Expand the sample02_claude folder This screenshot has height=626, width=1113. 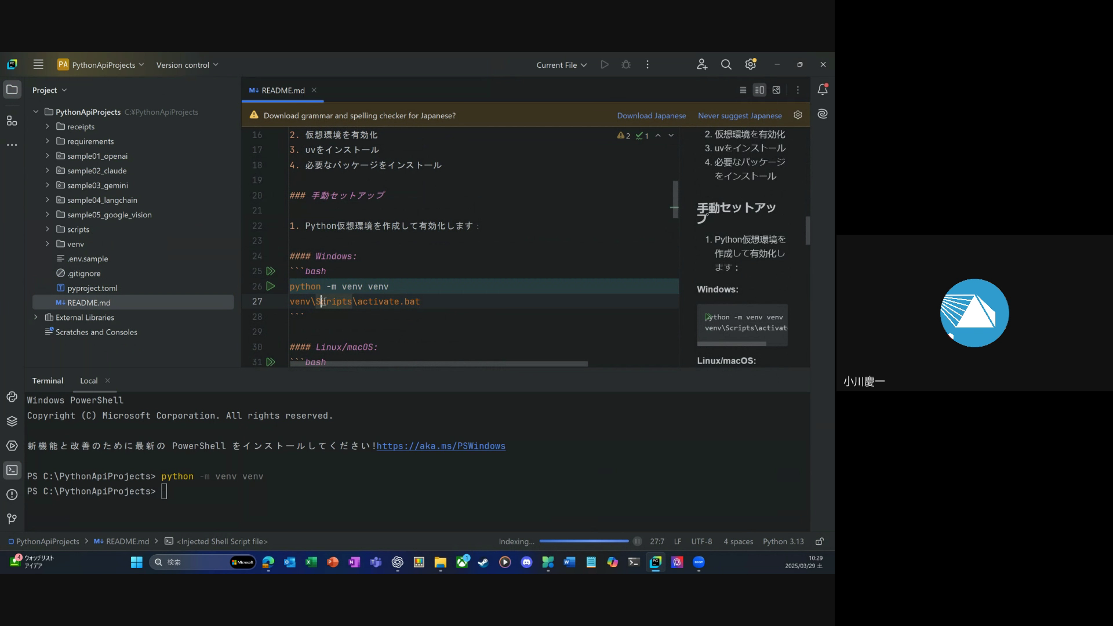coord(48,170)
